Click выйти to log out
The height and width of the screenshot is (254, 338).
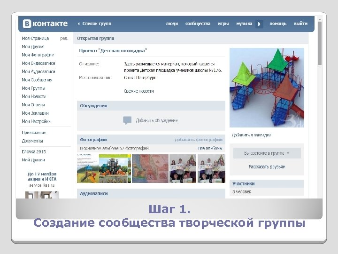(x=300, y=24)
